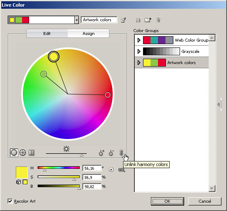Click the Delete Color Group trash icon

158,20
